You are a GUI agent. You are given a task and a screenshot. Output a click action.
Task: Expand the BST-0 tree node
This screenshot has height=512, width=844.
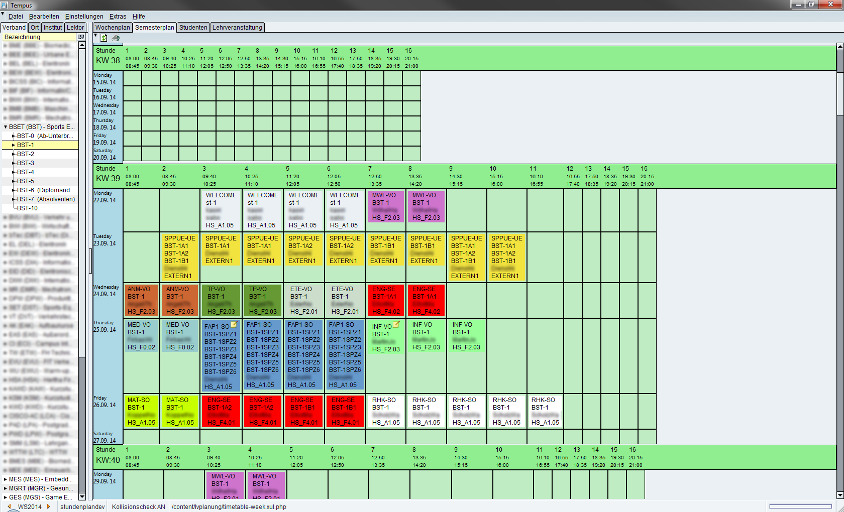14,136
